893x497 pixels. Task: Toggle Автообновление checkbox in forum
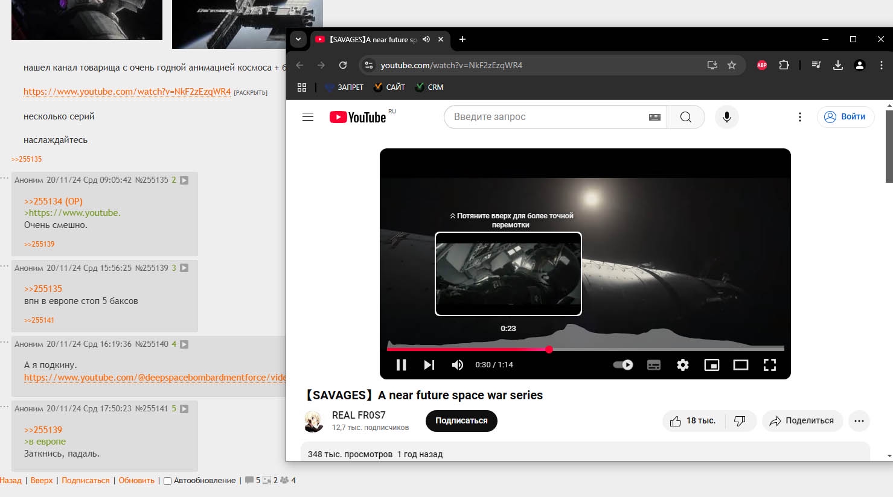[168, 481]
